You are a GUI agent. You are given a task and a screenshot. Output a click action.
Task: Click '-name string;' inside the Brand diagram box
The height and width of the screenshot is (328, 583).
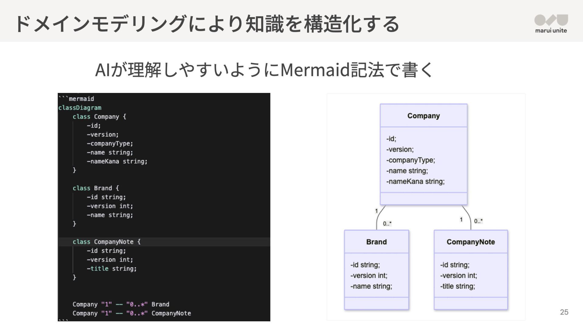pyautogui.click(x=371, y=286)
